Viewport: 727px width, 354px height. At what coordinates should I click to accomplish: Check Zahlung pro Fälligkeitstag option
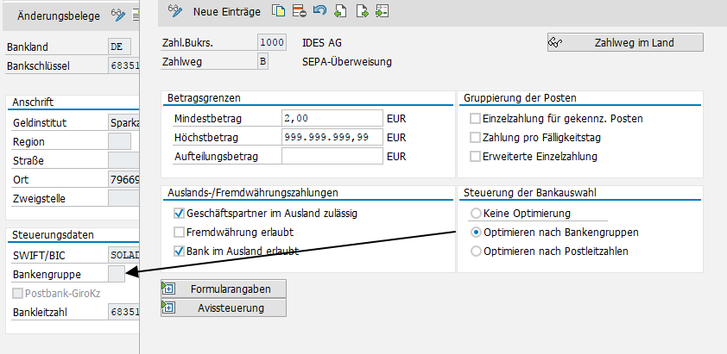click(x=475, y=138)
